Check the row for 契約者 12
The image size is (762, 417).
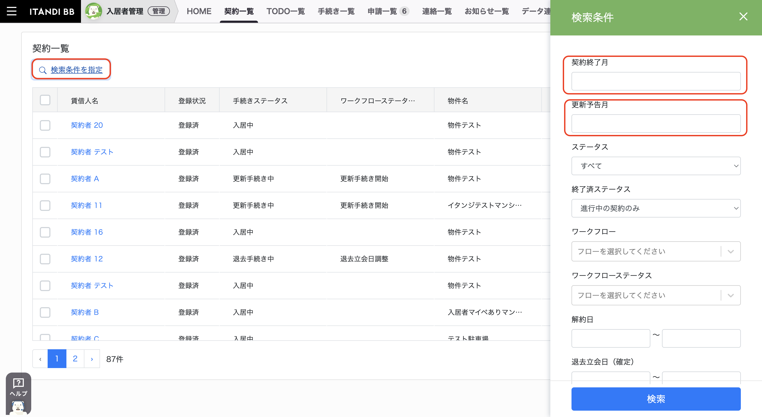point(45,259)
